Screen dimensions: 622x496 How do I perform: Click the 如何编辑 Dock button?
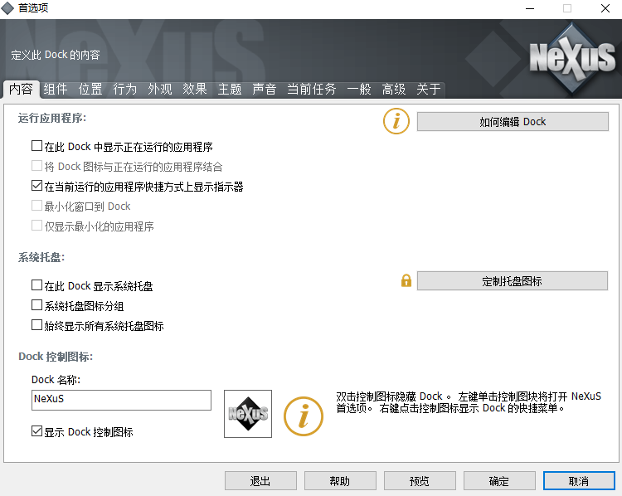pyautogui.click(x=513, y=121)
